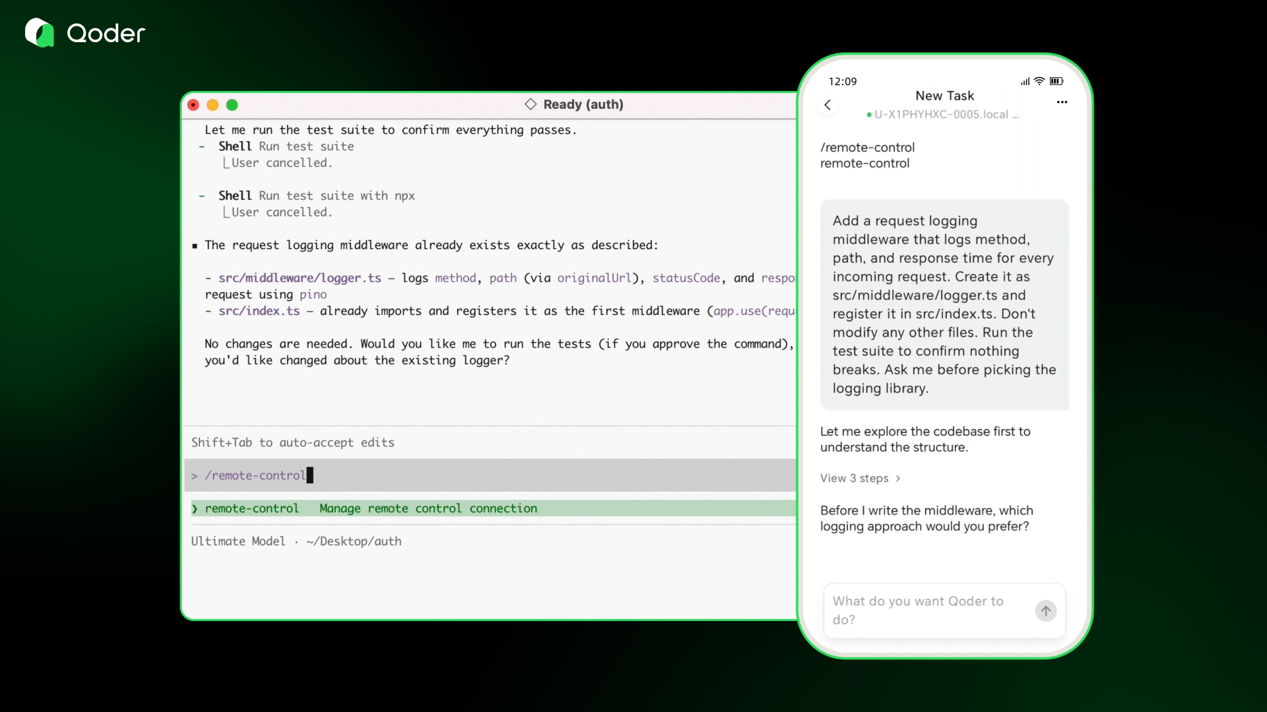Viewport: 1267px width, 712px height.
Task: Tap the 'What do you want Qoder to do?' field
Action: point(944,610)
